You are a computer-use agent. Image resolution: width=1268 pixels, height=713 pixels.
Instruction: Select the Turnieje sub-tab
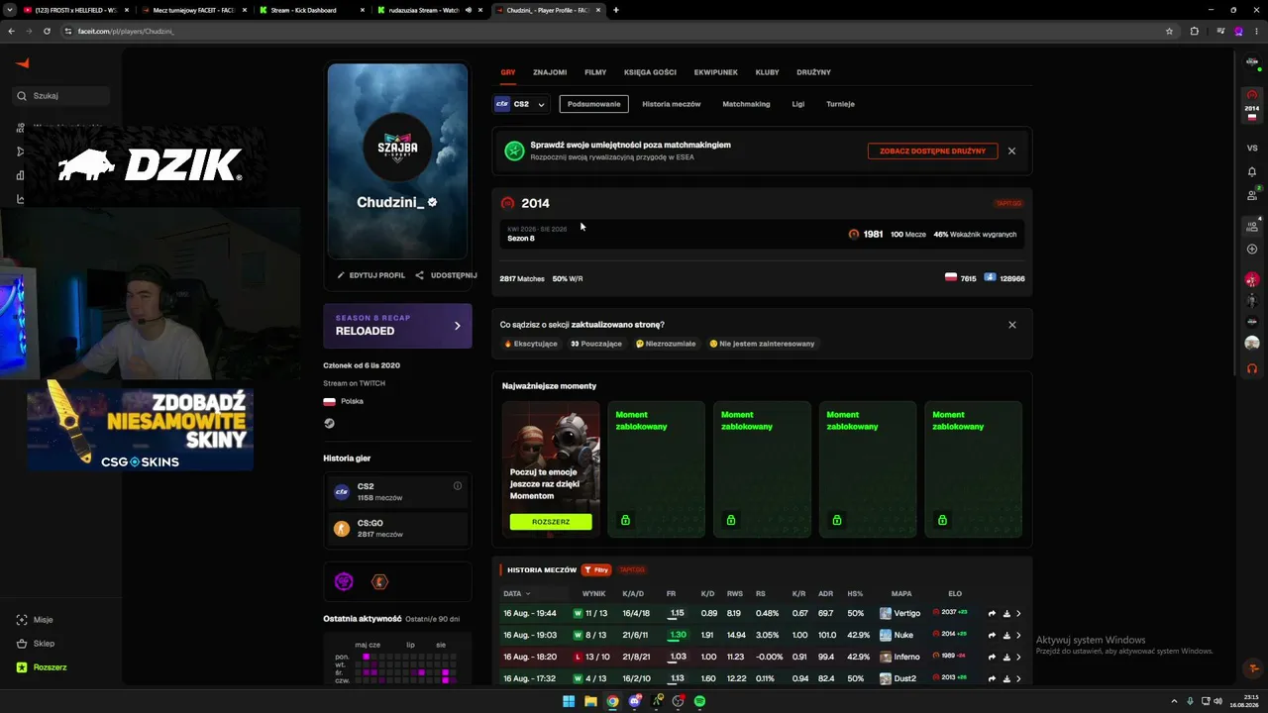coord(840,104)
